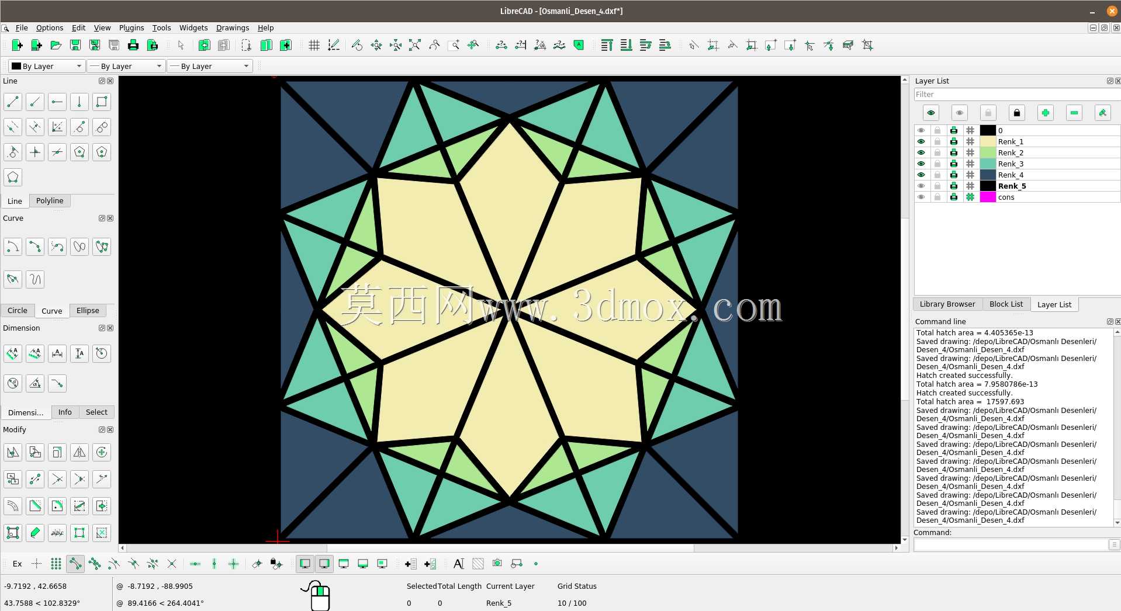Switch to the Info tab
This screenshot has width=1121, height=611.
[x=65, y=412]
